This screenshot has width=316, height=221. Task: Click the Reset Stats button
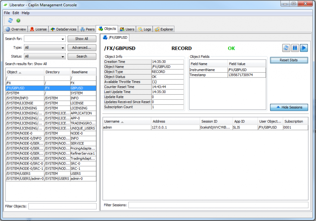pyautogui.click(x=289, y=60)
